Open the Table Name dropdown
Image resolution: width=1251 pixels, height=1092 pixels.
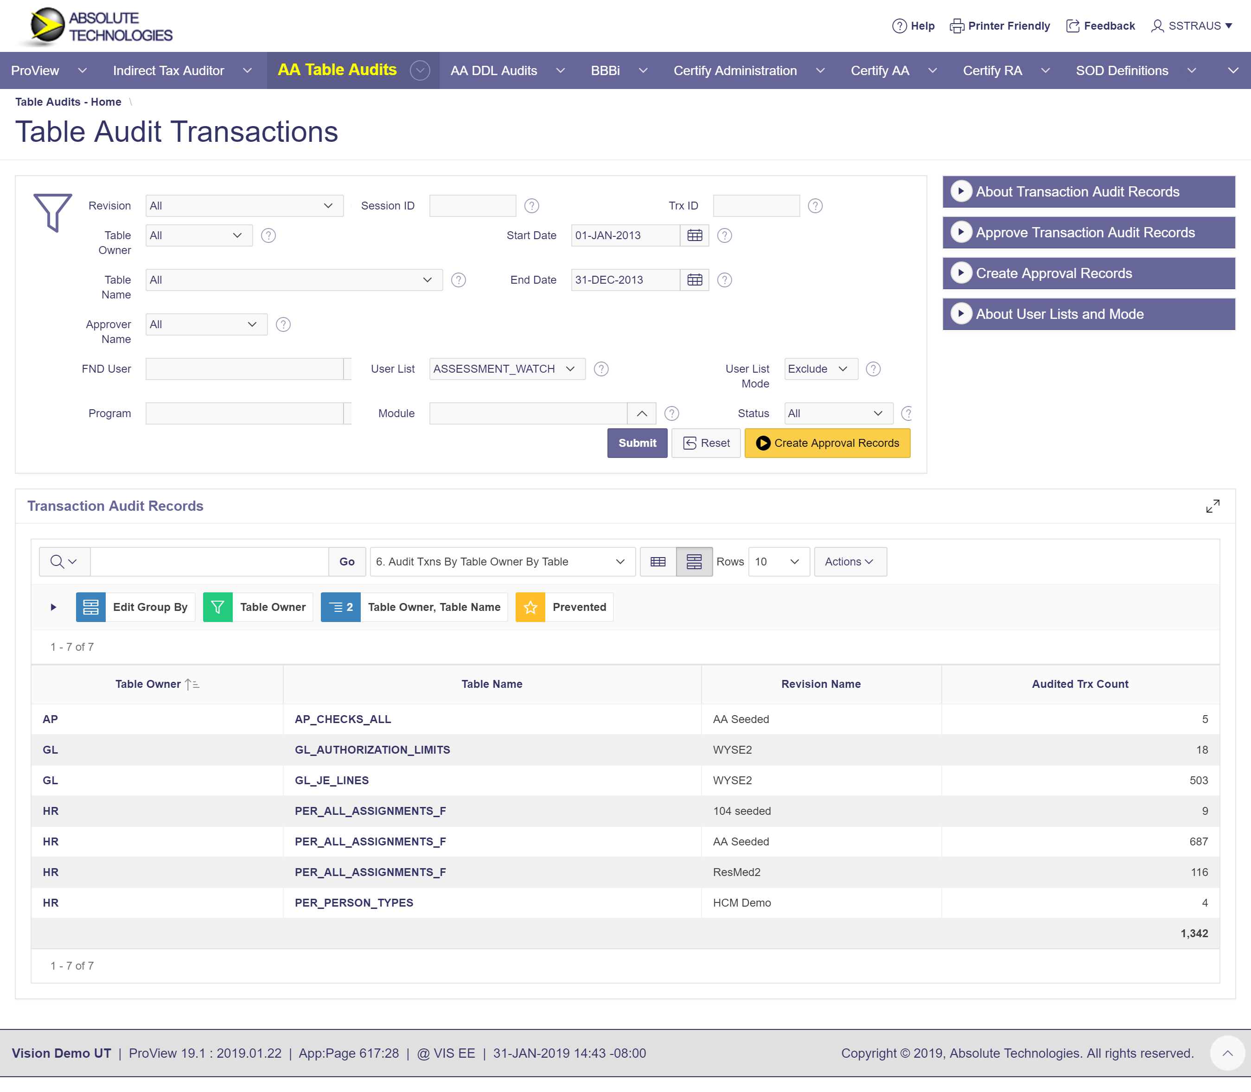tap(294, 279)
